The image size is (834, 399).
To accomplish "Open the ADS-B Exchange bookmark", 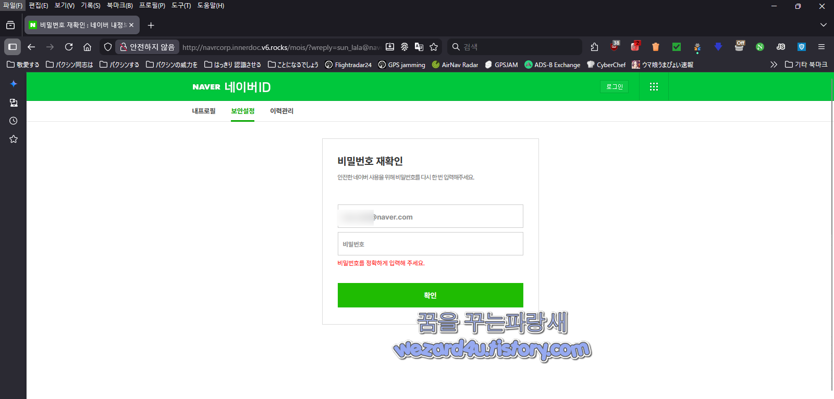I will pos(553,65).
